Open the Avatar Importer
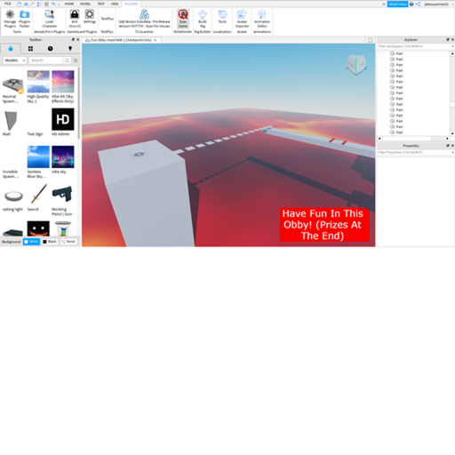The height and width of the screenshot is (455, 455). 242,19
